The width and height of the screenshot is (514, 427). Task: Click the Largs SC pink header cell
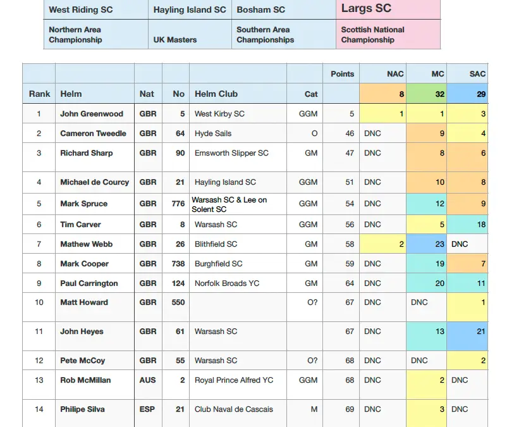point(388,9)
